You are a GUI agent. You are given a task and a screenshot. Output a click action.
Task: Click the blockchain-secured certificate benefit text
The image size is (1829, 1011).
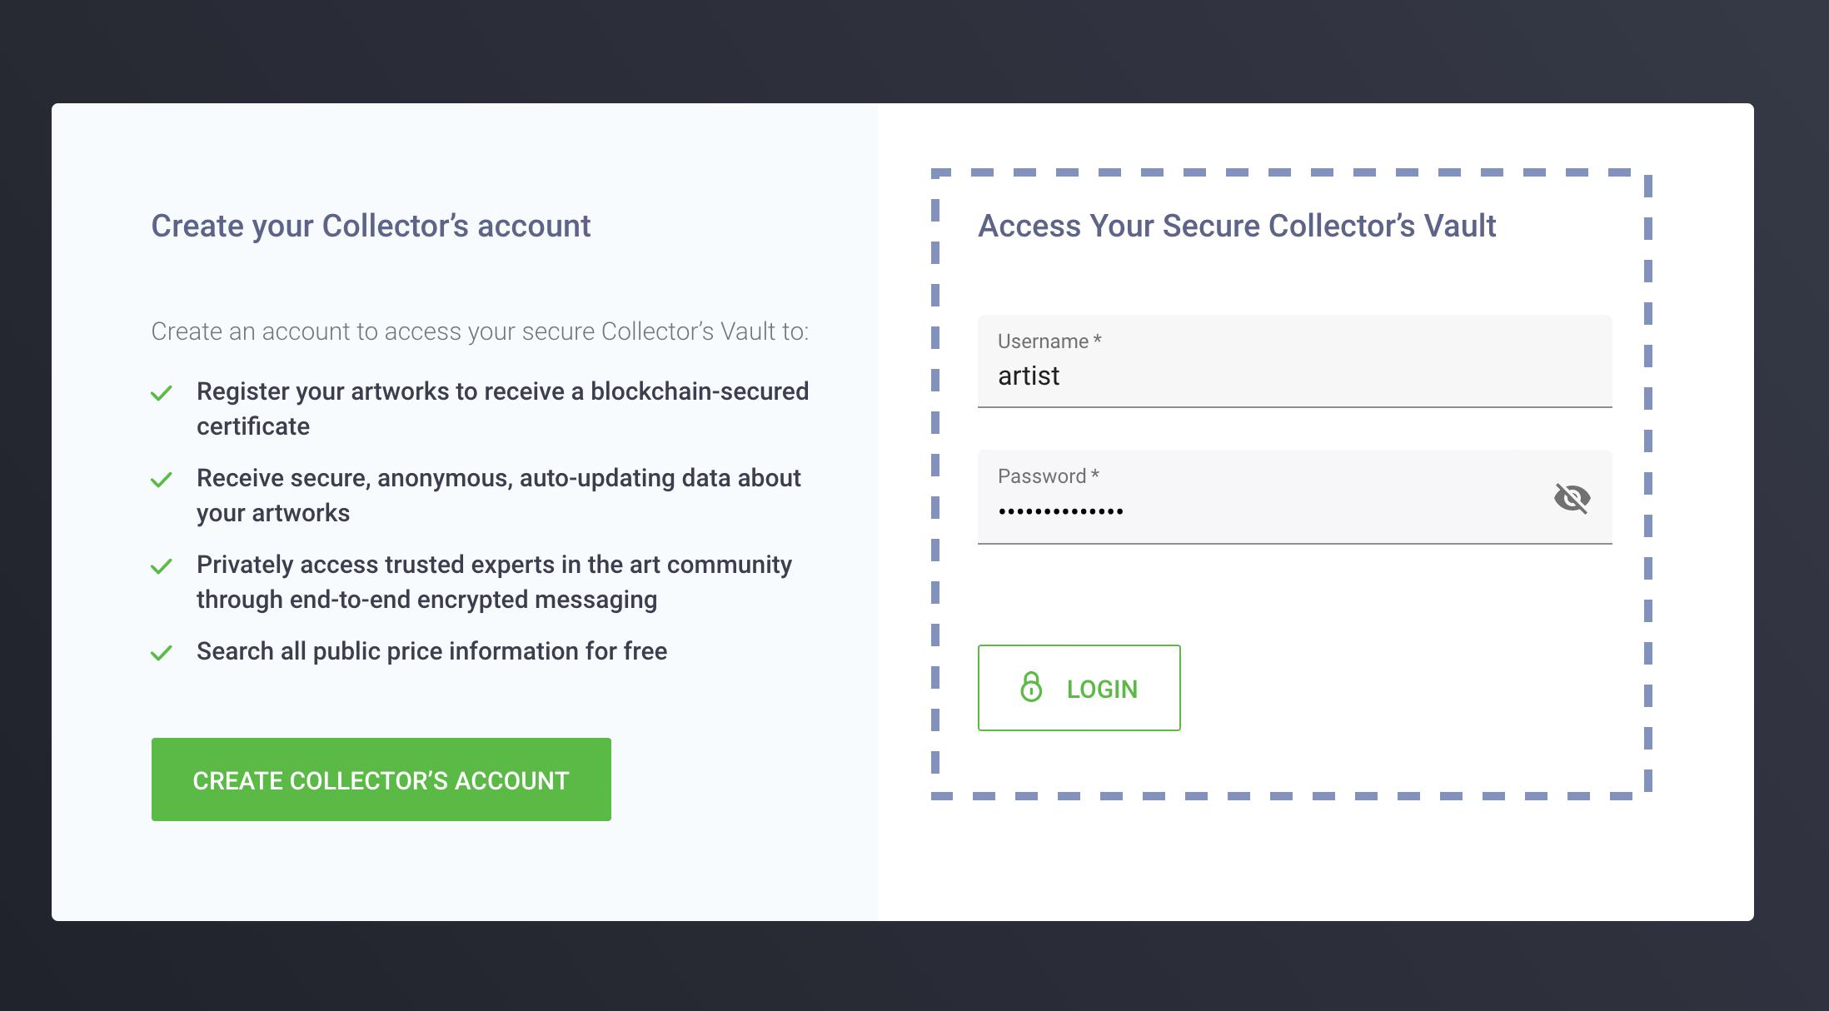coord(502,409)
